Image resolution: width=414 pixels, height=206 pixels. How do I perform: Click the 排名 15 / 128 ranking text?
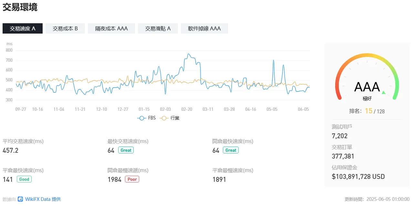pos(367,111)
